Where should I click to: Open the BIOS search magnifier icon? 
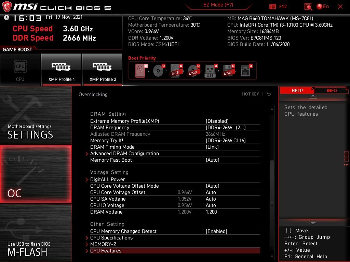click(308, 7)
